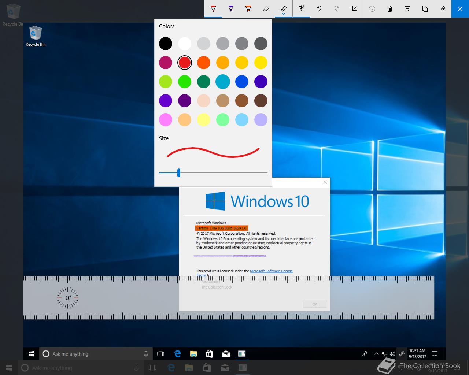Click OK in the About Windows dialog
This screenshot has height=375, width=469.
click(x=315, y=304)
